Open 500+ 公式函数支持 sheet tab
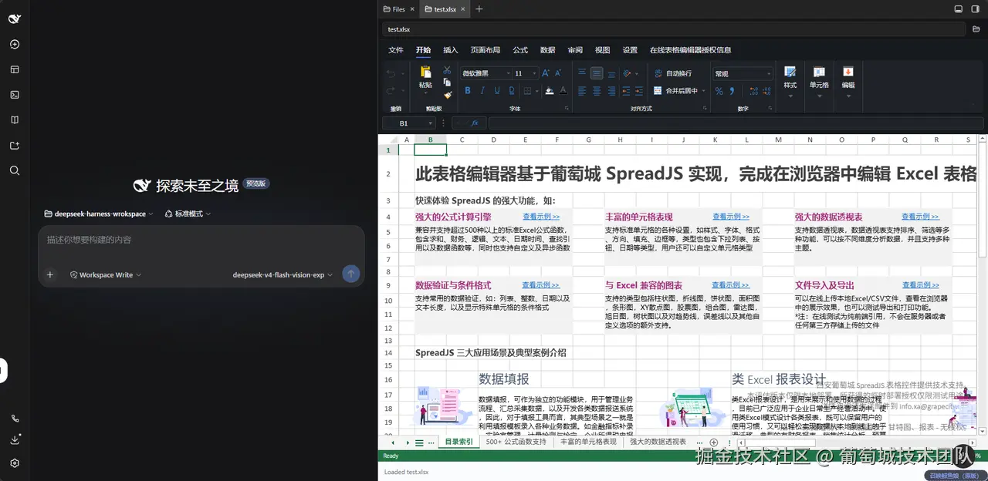Viewport: 988px width, 481px height. pyautogui.click(x=516, y=442)
